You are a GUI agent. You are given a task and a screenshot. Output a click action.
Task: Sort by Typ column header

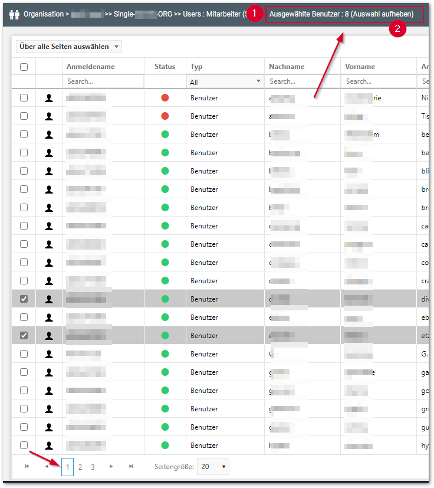pos(196,67)
